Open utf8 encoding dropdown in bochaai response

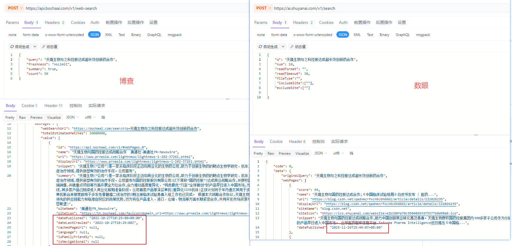pos(90,117)
